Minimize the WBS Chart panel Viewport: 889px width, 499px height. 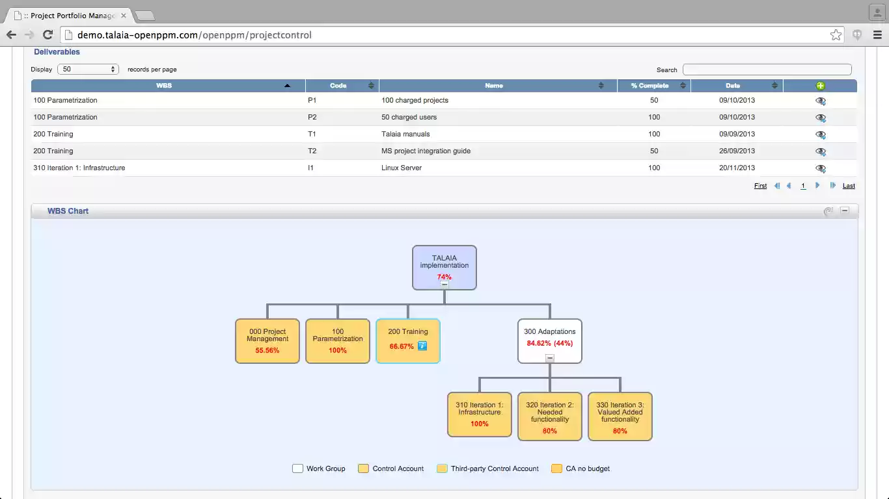(x=844, y=211)
